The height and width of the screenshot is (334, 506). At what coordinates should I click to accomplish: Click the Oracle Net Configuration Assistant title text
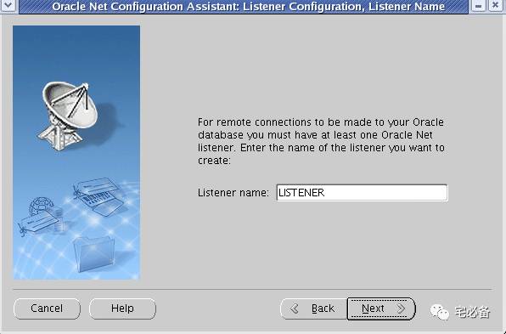click(x=249, y=6)
